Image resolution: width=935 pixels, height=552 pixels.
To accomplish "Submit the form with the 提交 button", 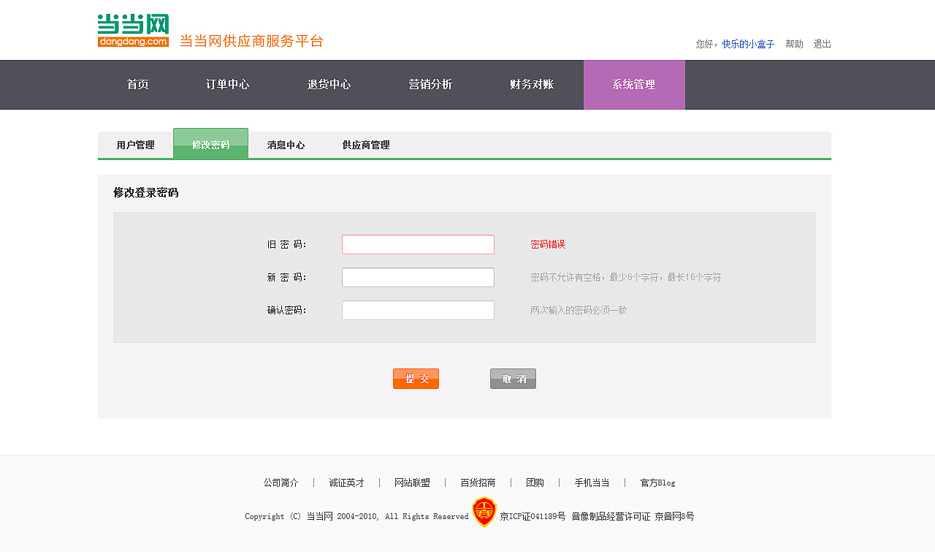I will point(416,379).
